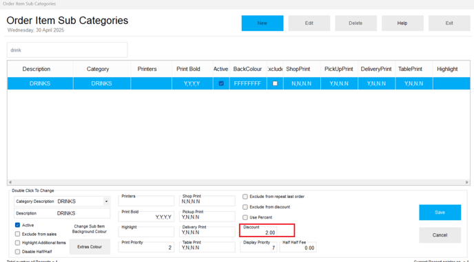Click the Description field containing DRINKS
The image size is (474, 262).
click(62, 213)
